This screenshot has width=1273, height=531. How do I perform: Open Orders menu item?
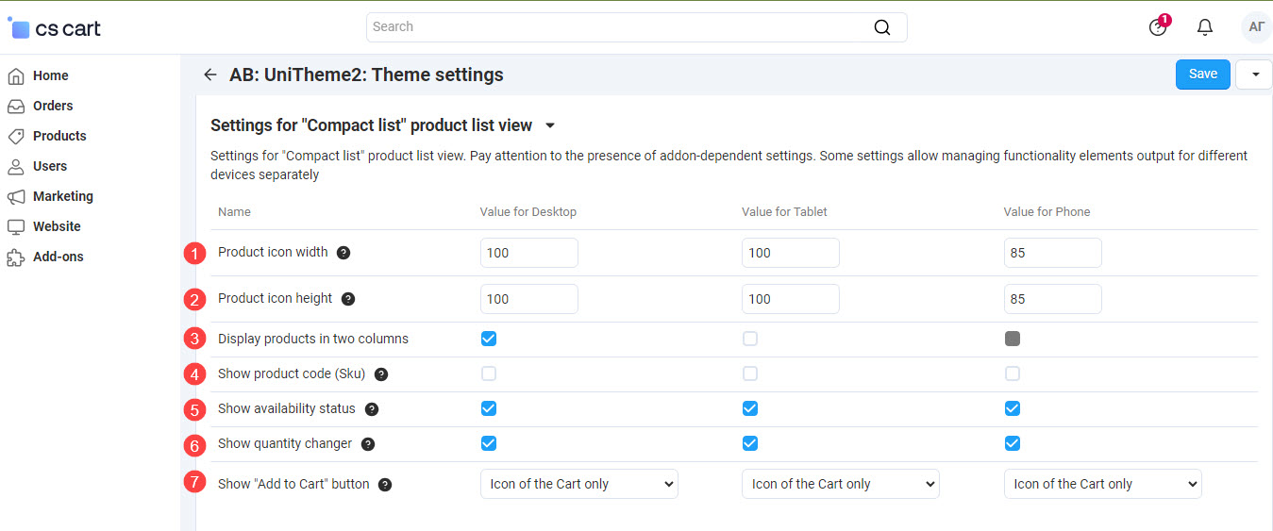click(53, 106)
